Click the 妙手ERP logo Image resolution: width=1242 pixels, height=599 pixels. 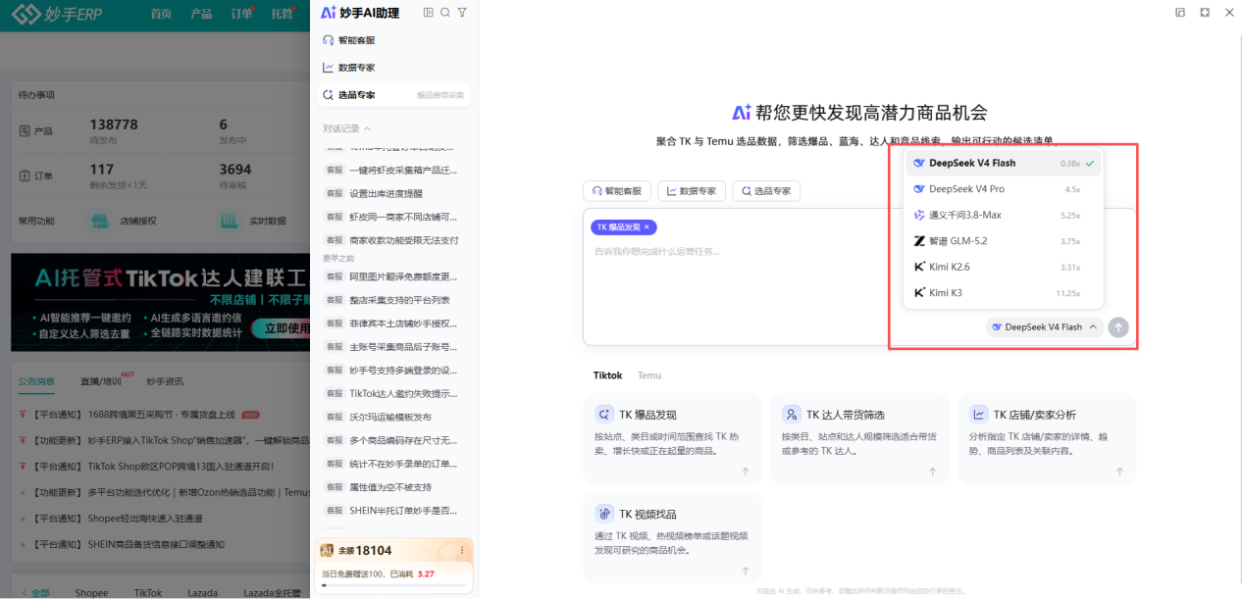tap(56, 15)
